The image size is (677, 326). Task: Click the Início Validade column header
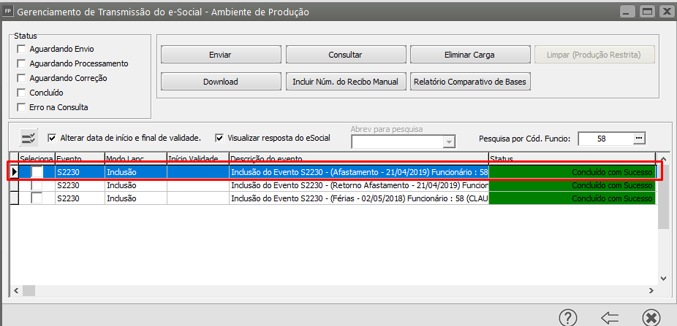(197, 158)
